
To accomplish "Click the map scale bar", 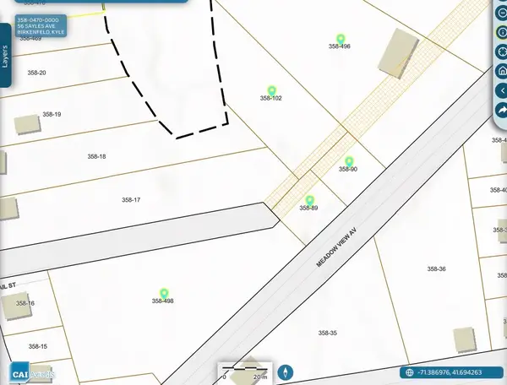I will point(245,371).
